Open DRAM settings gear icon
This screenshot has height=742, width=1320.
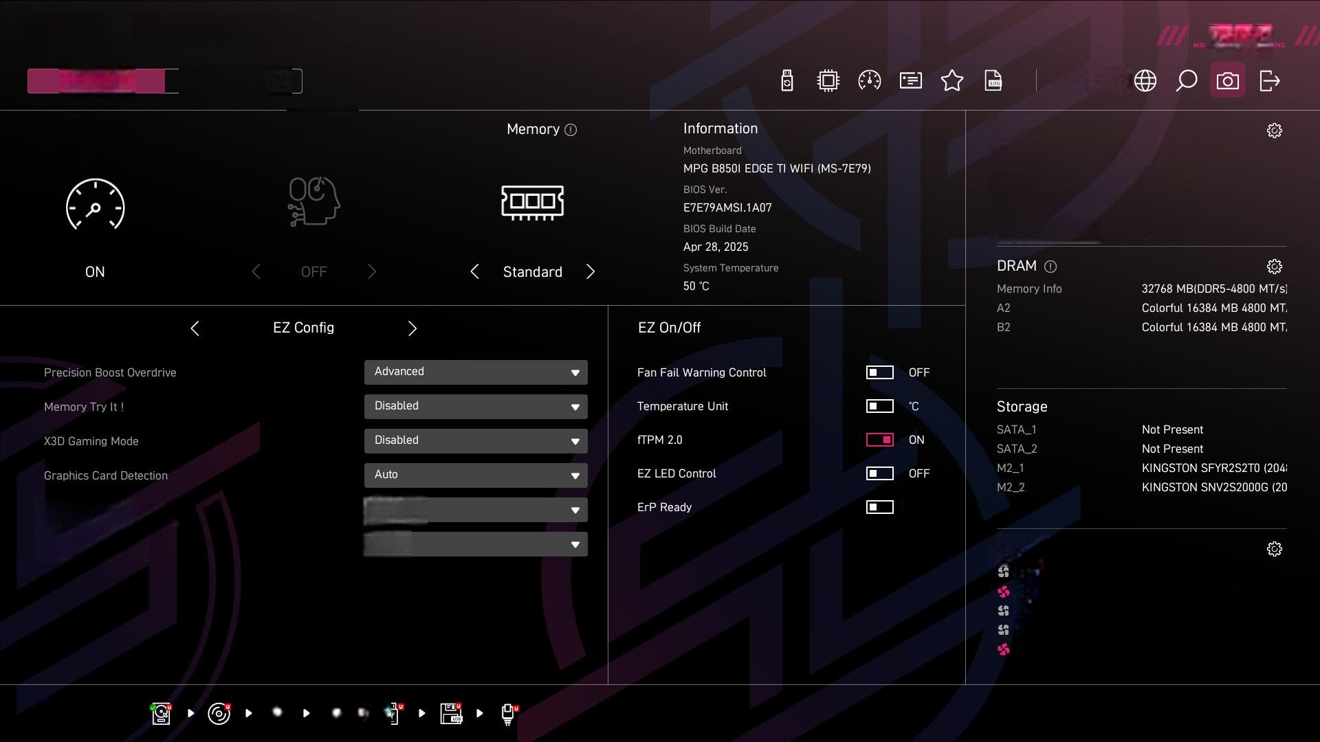(x=1275, y=267)
